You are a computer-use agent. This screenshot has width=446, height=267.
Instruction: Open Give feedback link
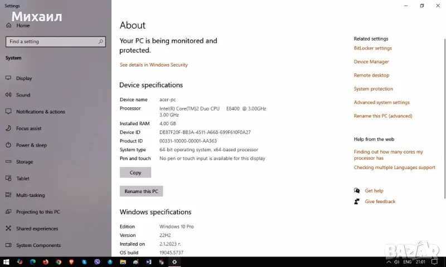(x=380, y=201)
